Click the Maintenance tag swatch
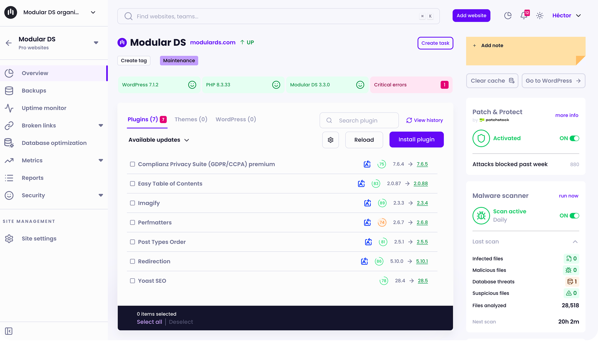The width and height of the screenshot is (598, 363). pos(179,61)
